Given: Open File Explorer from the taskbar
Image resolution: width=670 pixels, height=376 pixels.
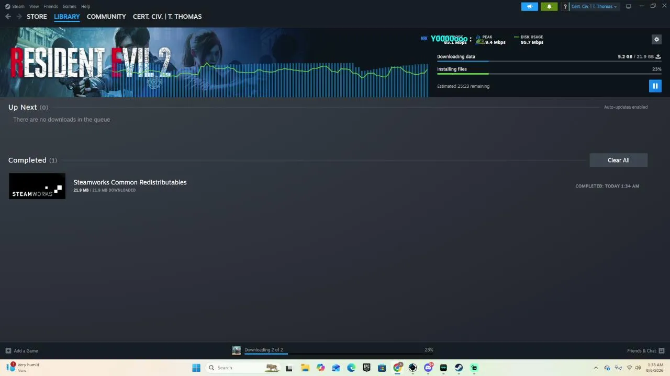Looking at the screenshot, I should 305,368.
